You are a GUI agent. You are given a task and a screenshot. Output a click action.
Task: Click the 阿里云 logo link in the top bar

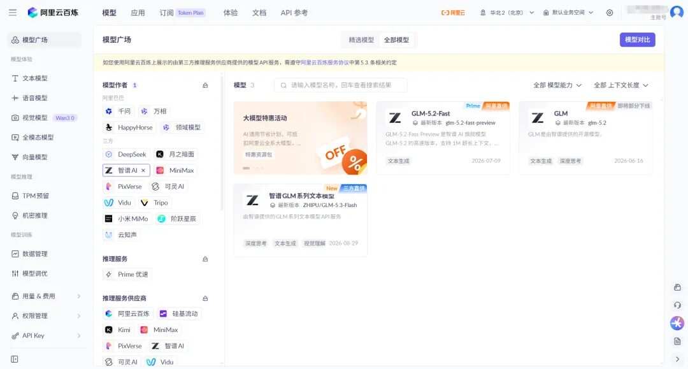pyautogui.click(x=453, y=13)
